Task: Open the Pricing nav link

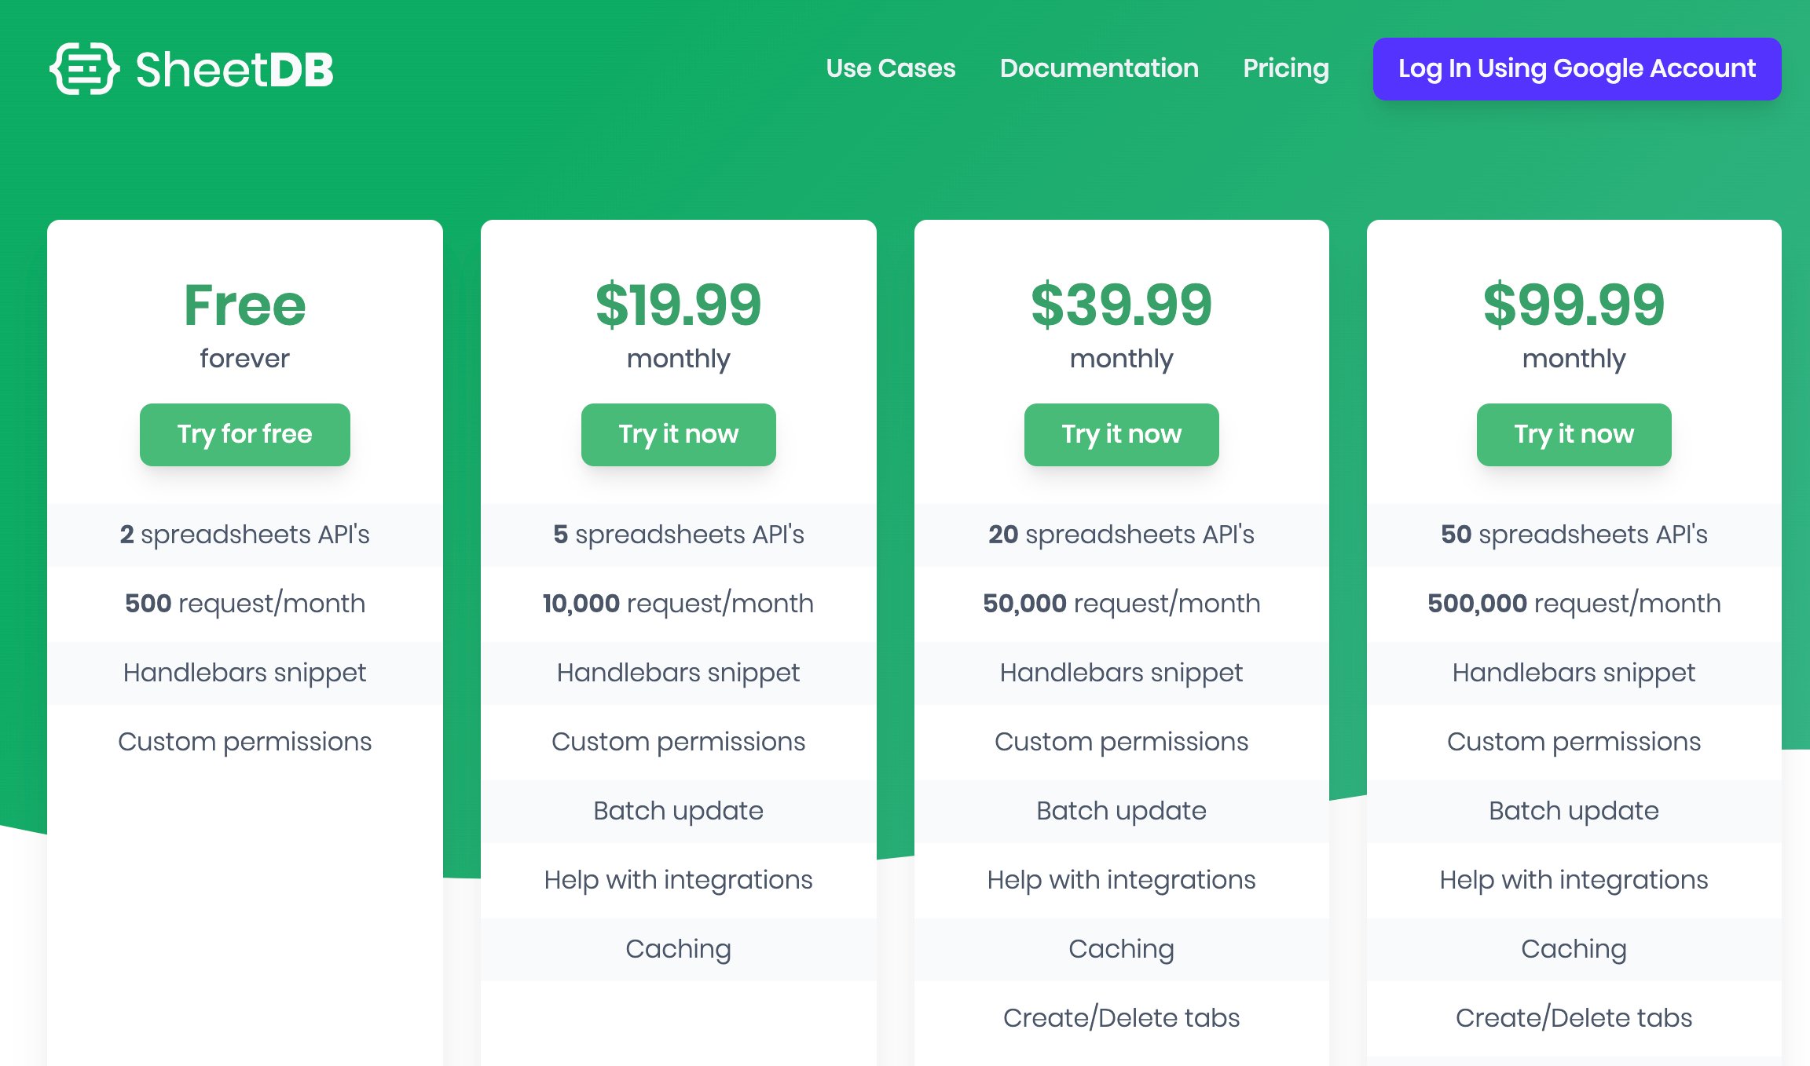Action: pyautogui.click(x=1285, y=68)
